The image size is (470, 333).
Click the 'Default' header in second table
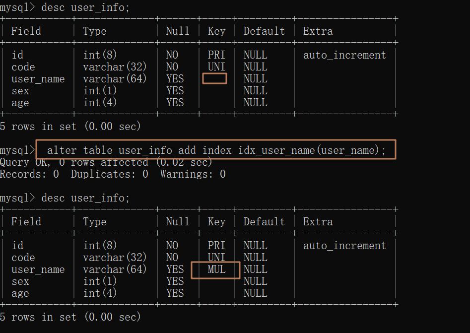pyautogui.click(x=264, y=221)
